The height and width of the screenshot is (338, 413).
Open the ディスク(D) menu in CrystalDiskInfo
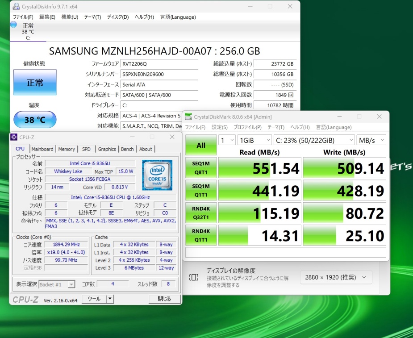point(117,17)
